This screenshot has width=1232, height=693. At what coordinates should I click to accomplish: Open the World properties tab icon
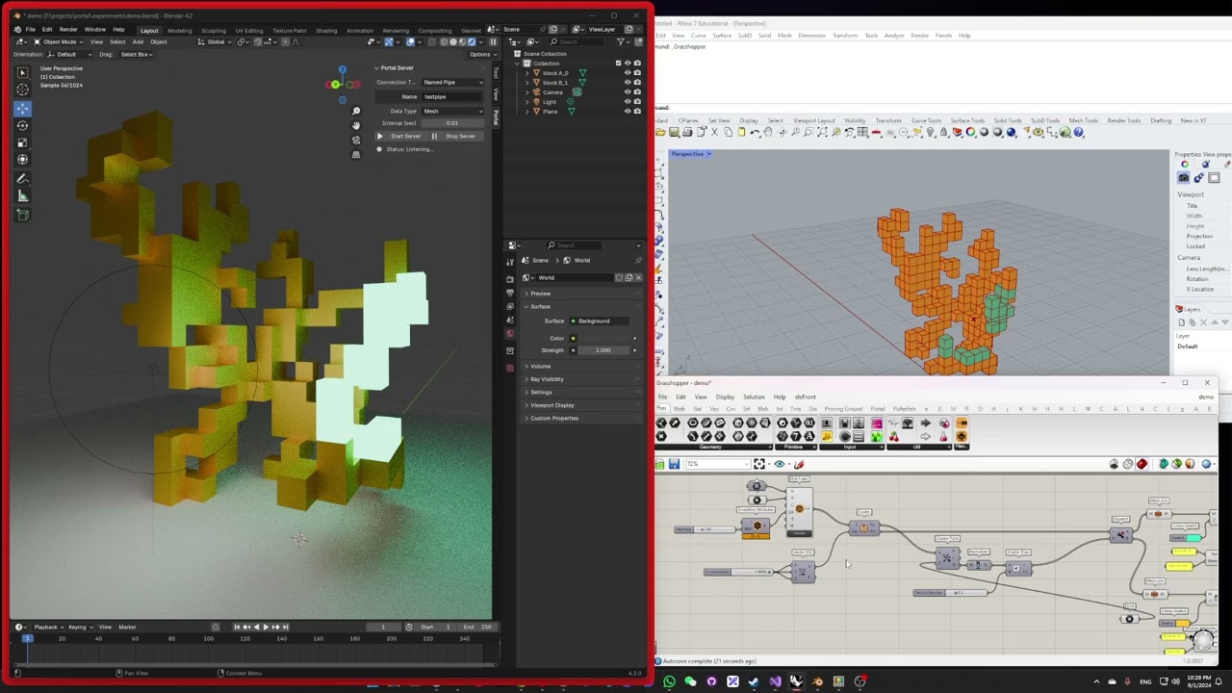point(510,334)
